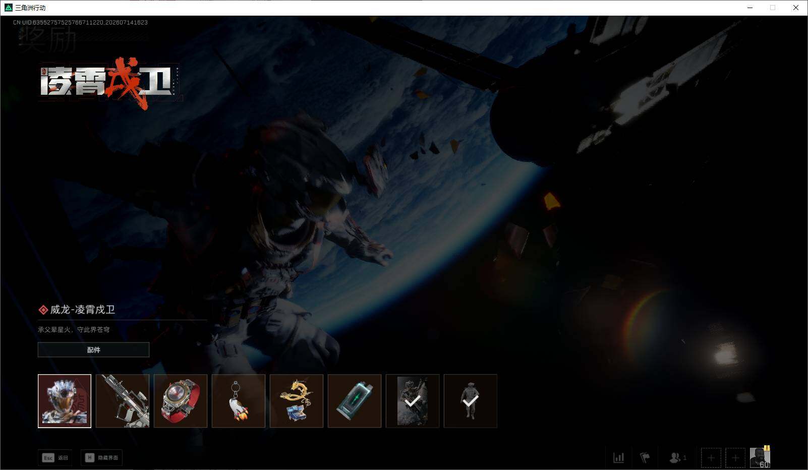Select the checked kneeling soldier reward
The image size is (808, 470).
coord(413,401)
